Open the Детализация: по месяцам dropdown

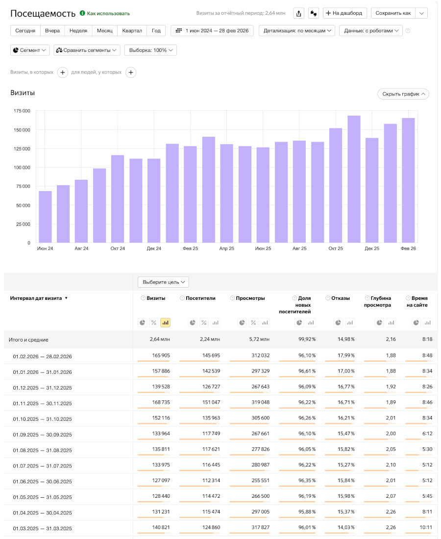[x=297, y=31]
